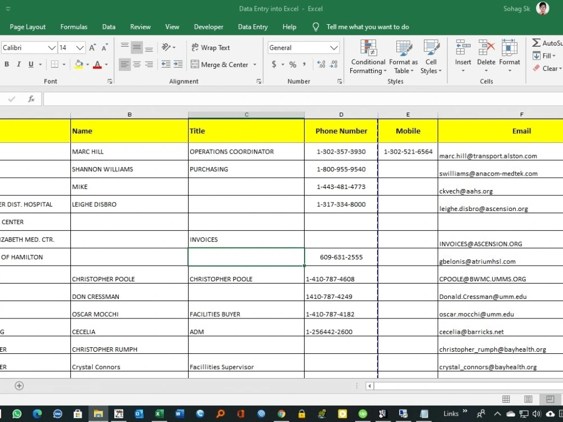Open WhatsApp from the taskbar

click(17, 414)
